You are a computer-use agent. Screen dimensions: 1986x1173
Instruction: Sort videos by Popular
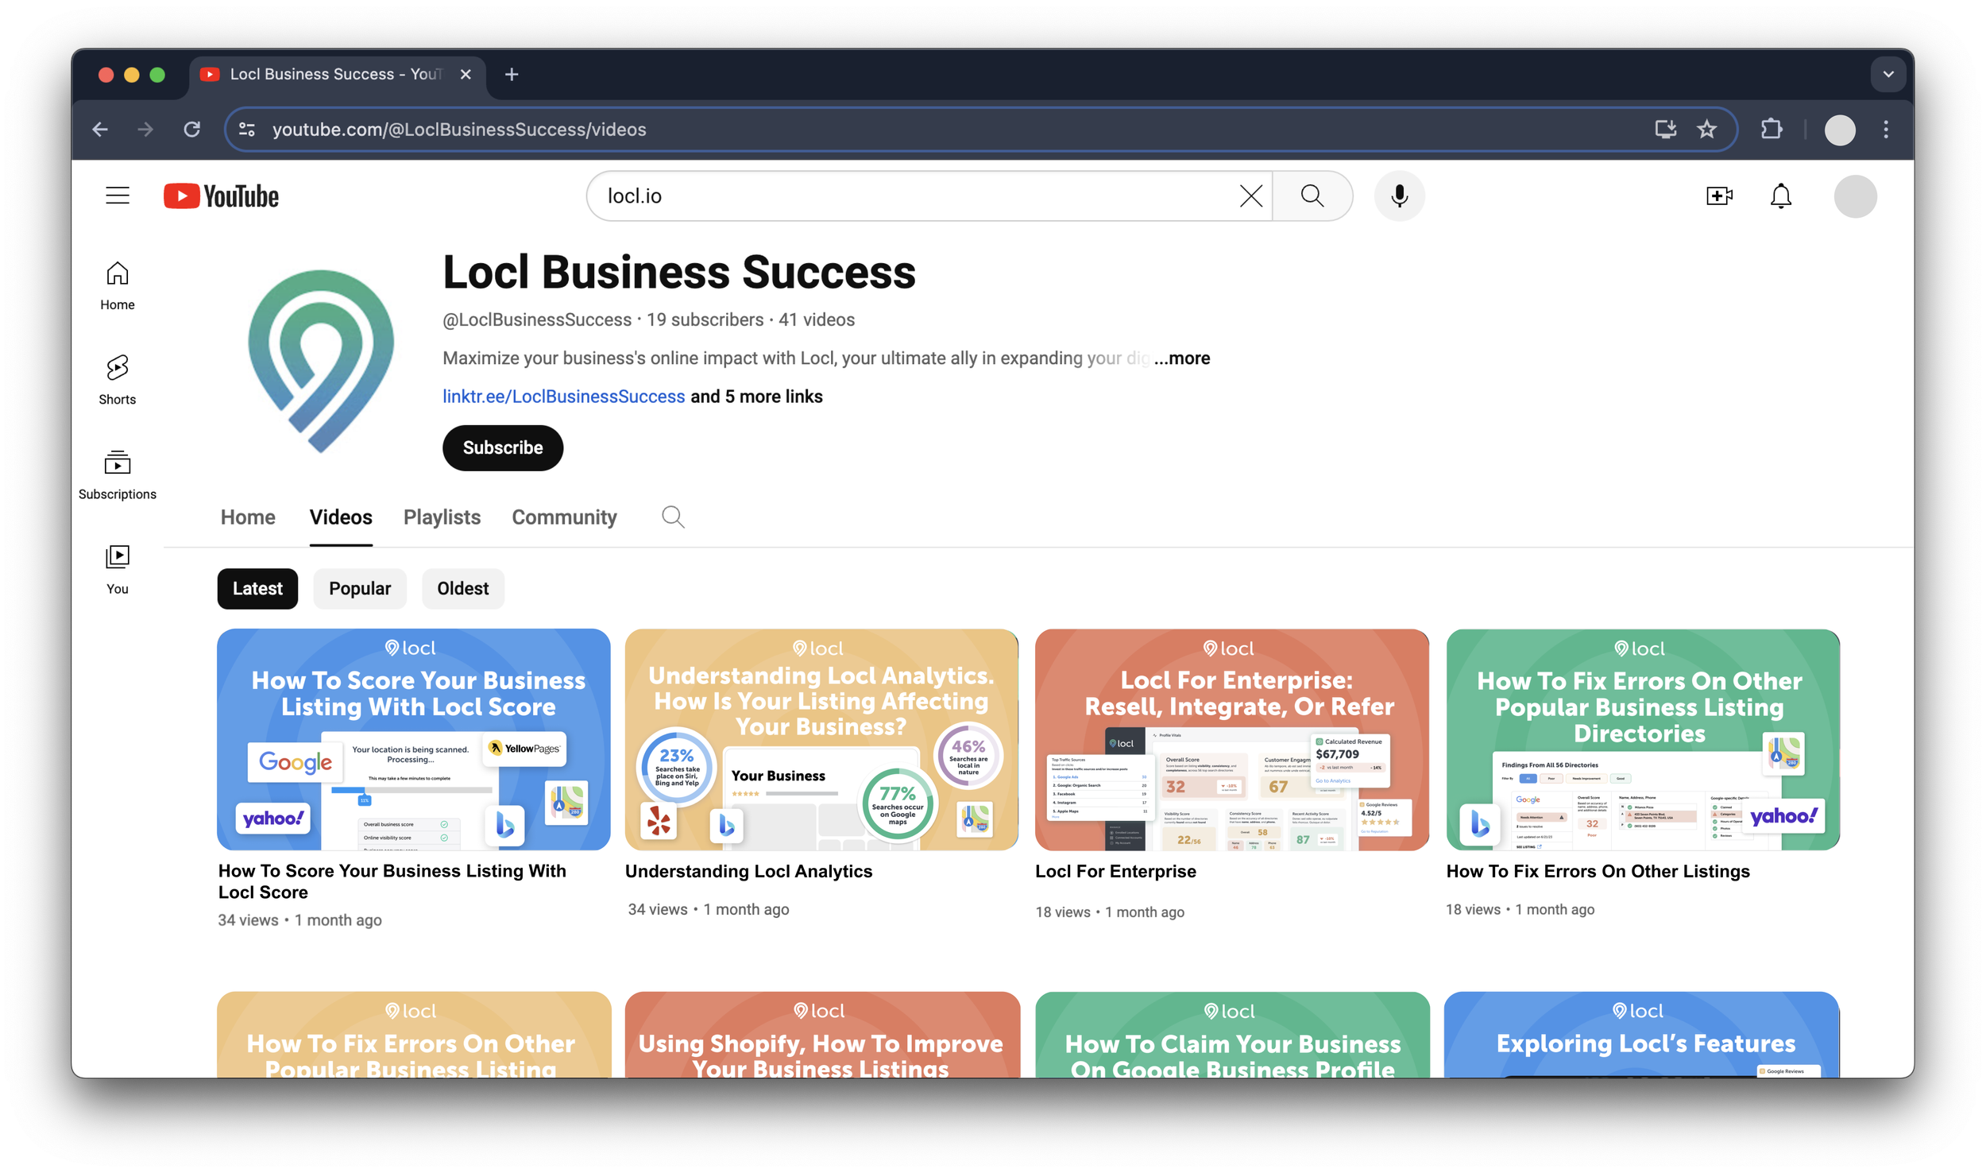pyautogui.click(x=360, y=588)
